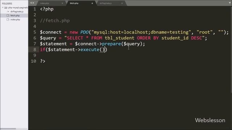Screen dimensions: 232x130
Task: Click the execute method on line 8
Action: pos(90,50)
